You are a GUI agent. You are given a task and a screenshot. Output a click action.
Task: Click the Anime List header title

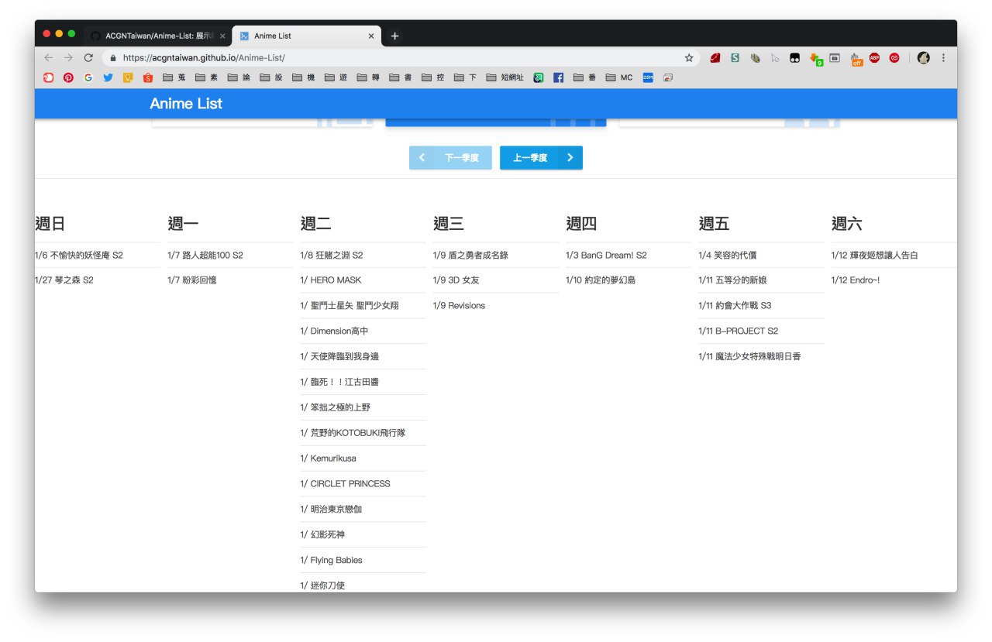pos(186,104)
